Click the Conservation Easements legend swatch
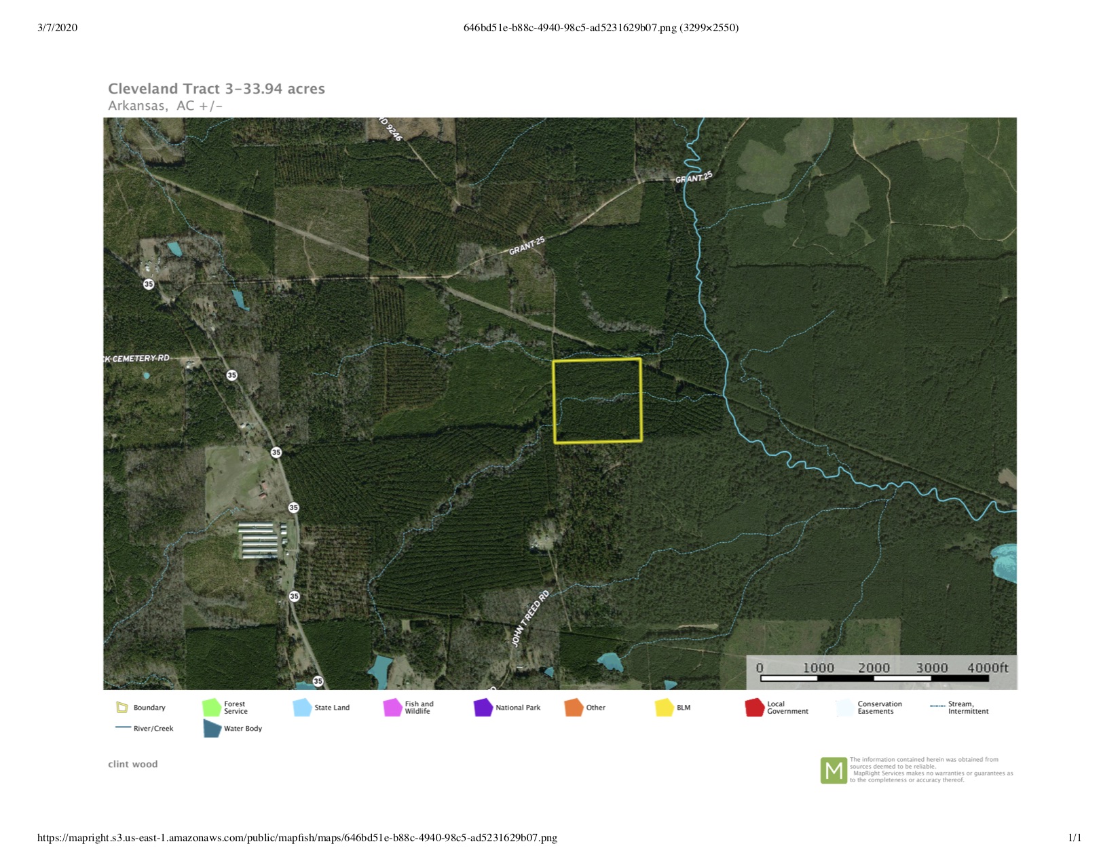Viewport: 1120px width, 865px height. point(845,708)
